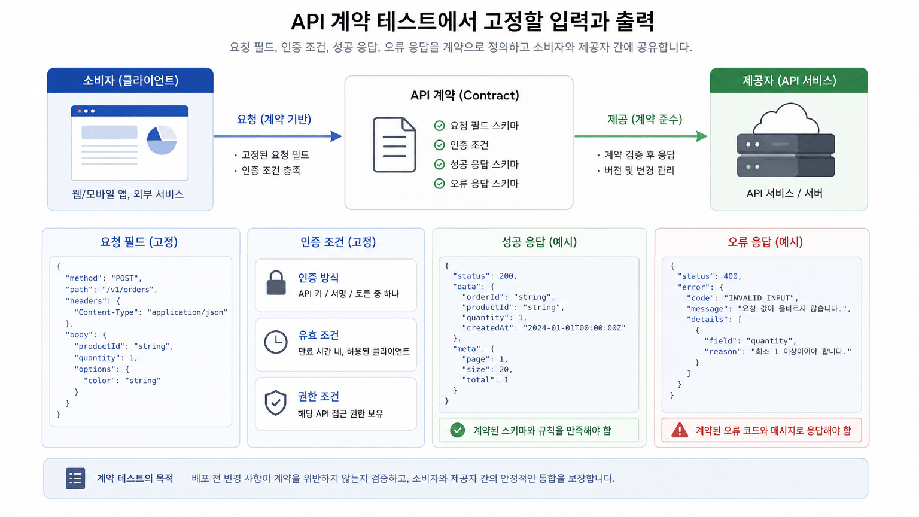Click the red warning triangle icon
The height and width of the screenshot is (517, 919).
point(680,430)
